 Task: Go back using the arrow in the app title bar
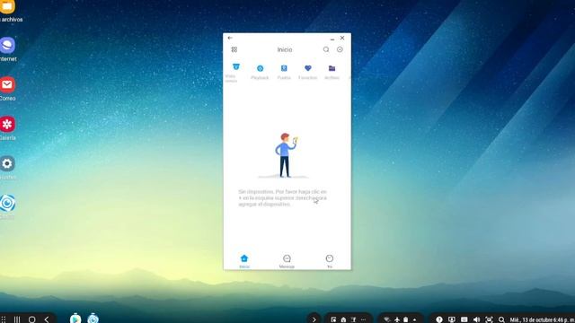click(x=230, y=38)
